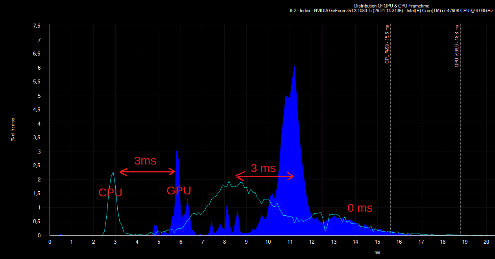Viewport: 495px width, 259px height.
Task: Click the ms x-axis label
Action: (x=377, y=252)
